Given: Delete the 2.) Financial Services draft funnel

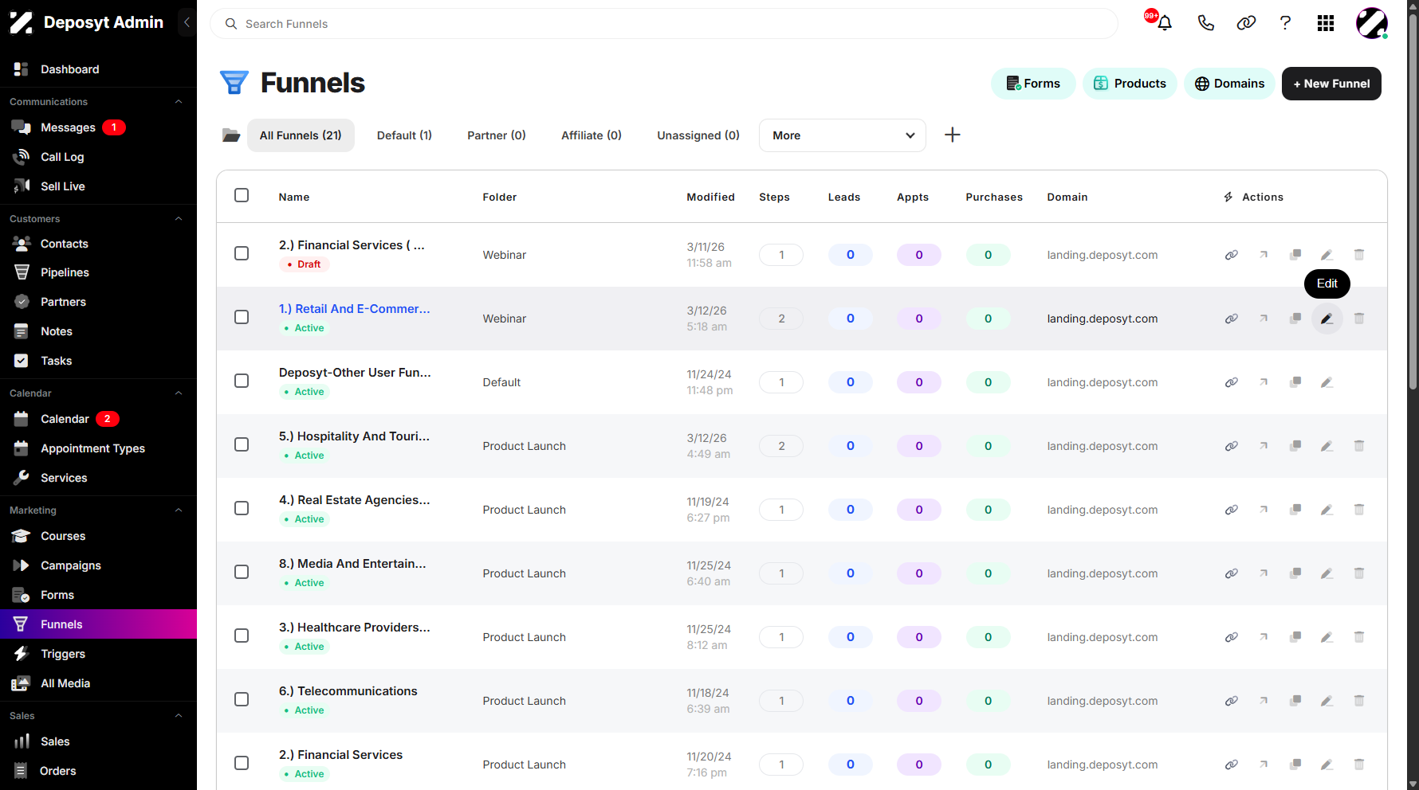Looking at the screenshot, I should [1358, 255].
